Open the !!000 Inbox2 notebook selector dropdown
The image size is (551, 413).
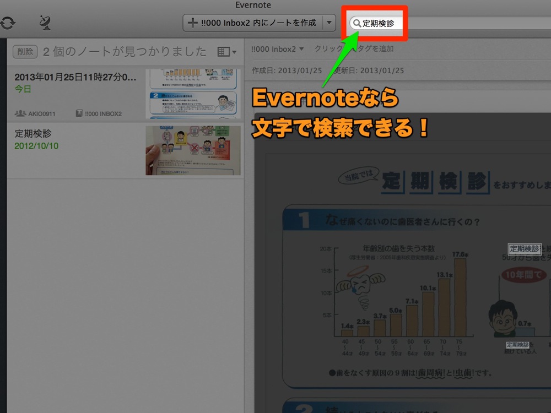[x=277, y=49]
